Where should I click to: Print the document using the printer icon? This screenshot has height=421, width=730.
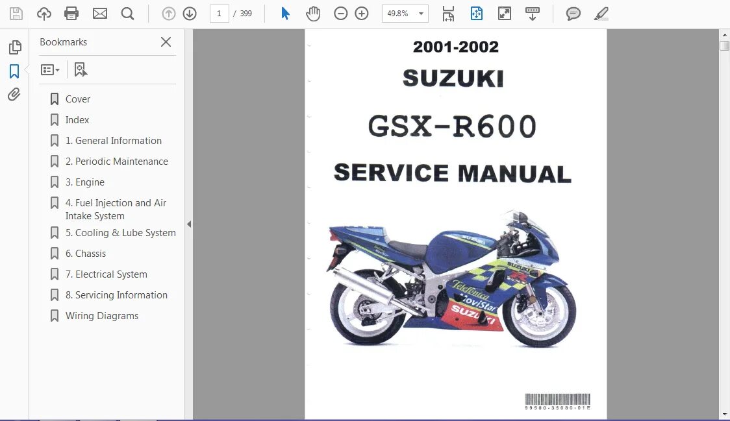71,14
